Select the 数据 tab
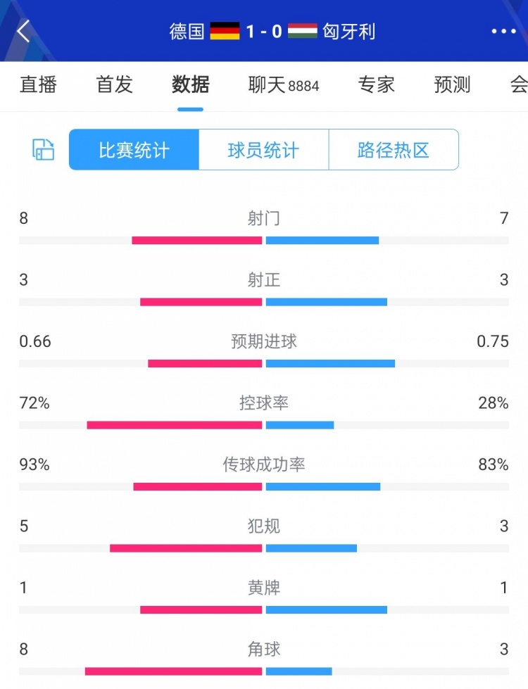 [190, 85]
